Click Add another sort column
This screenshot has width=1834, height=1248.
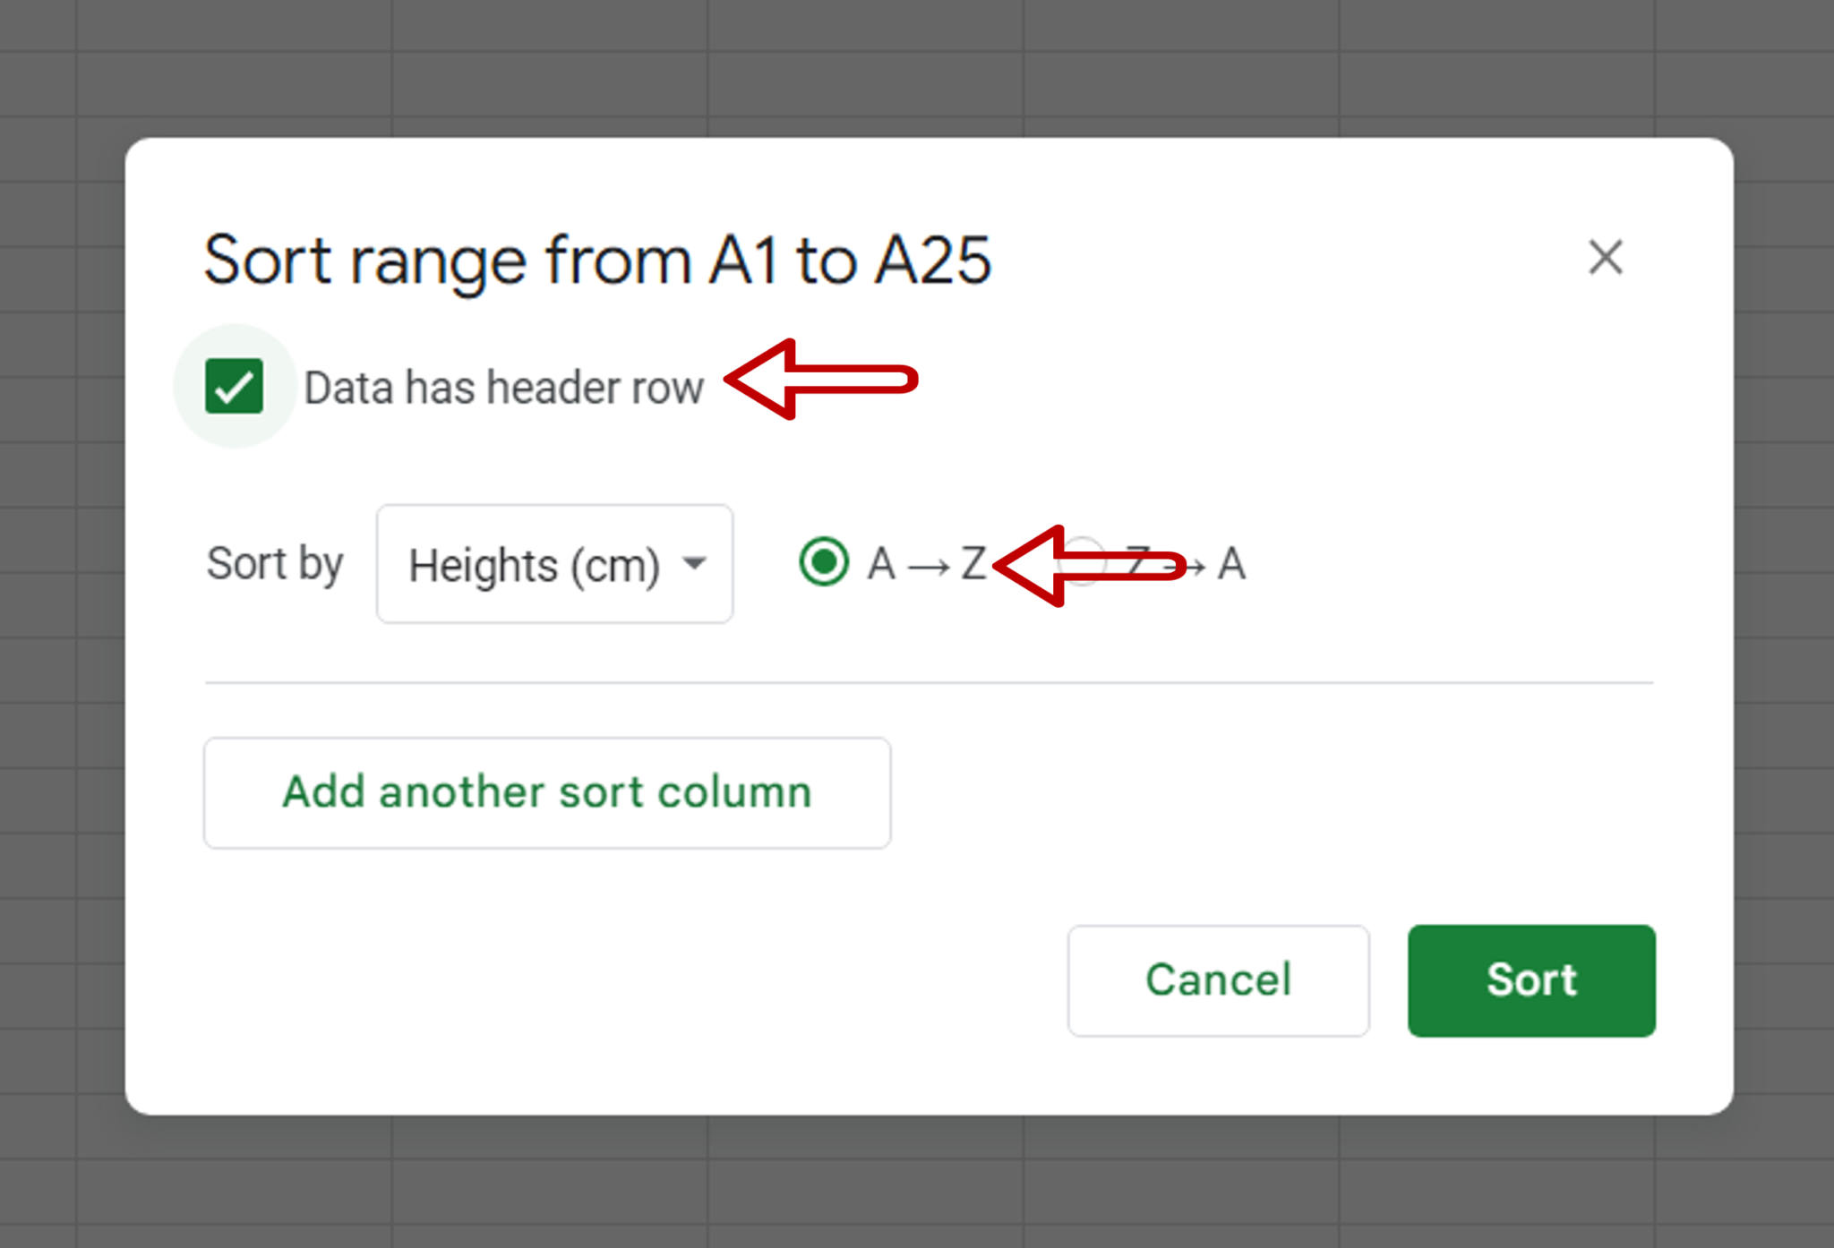click(547, 792)
